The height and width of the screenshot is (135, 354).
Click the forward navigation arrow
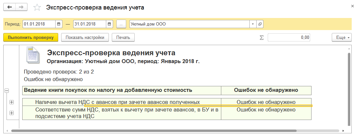pos(21,7)
